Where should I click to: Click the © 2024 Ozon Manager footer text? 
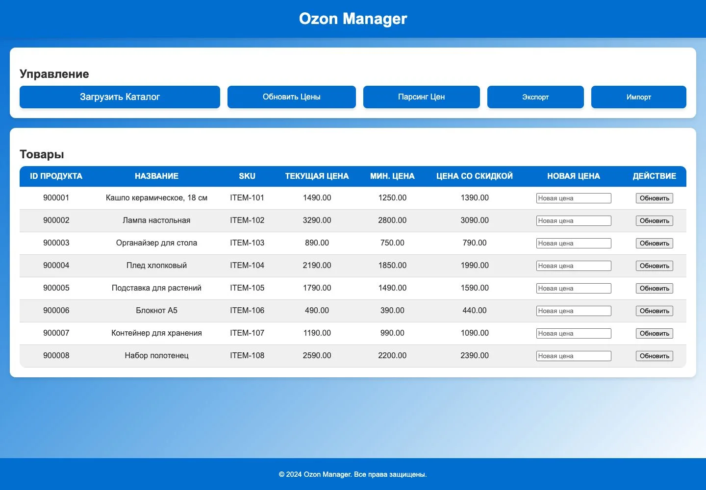[x=353, y=474]
